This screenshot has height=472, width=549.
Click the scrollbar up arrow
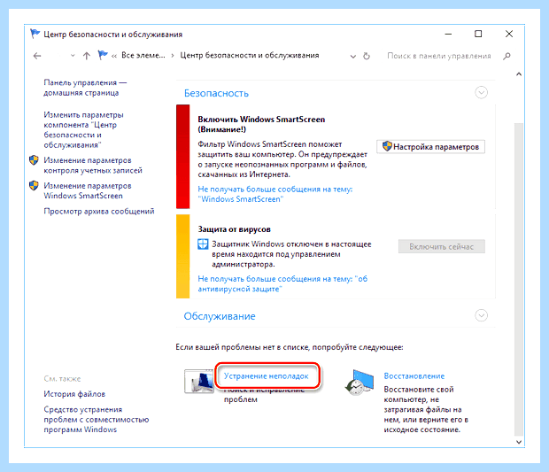point(519,74)
